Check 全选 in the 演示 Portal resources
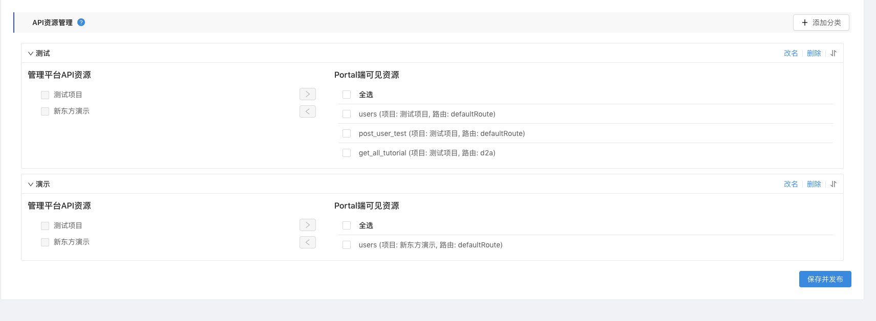This screenshot has height=321, width=876. pos(347,225)
